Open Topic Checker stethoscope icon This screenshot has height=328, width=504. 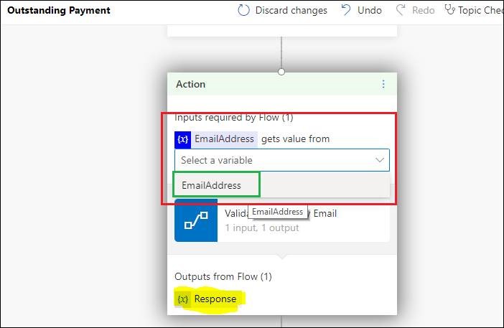(x=449, y=10)
